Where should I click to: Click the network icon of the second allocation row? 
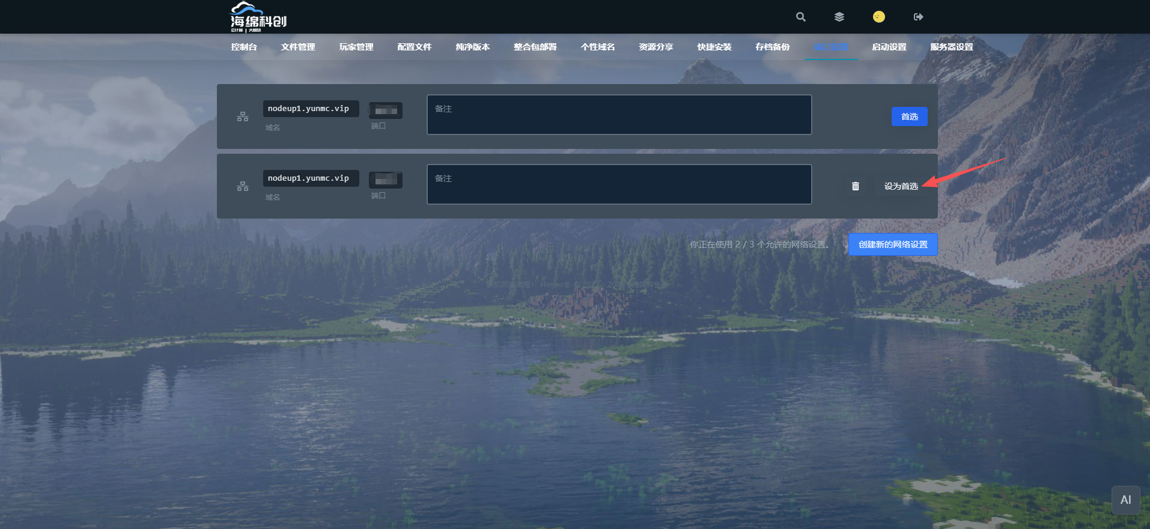tap(243, 186)
